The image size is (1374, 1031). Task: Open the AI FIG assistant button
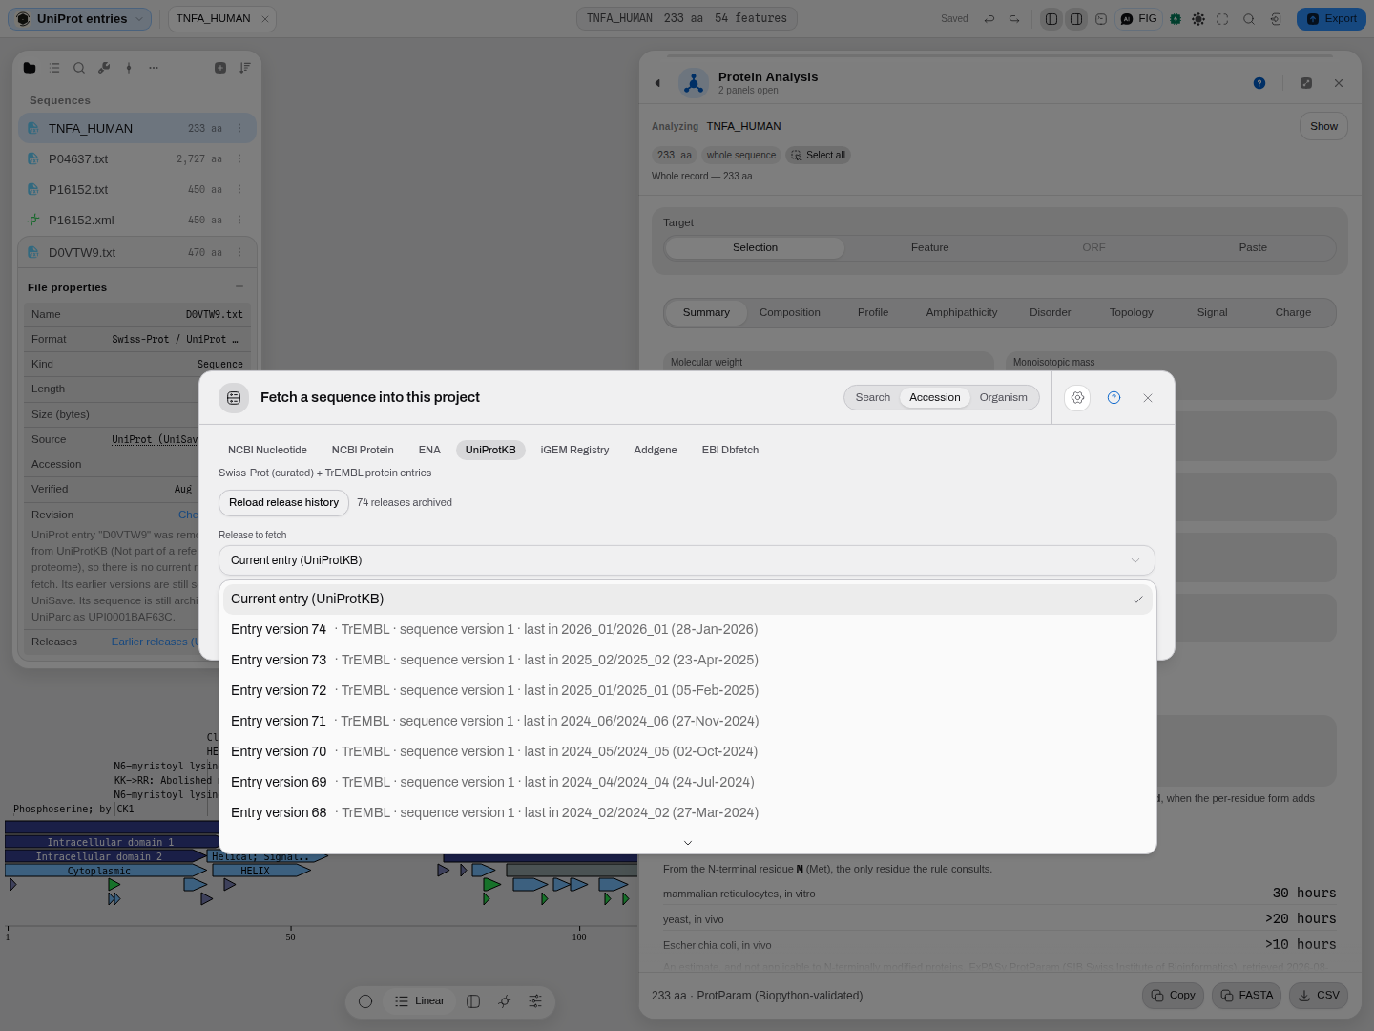click(x=1139, y=19)
